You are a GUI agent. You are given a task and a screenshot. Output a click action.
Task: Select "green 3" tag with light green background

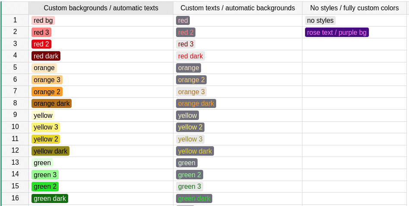point(45,175)
